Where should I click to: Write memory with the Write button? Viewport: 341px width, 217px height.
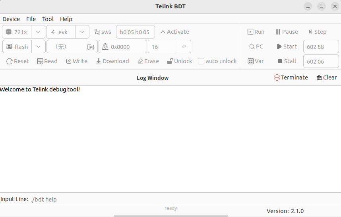coord(77,61)
